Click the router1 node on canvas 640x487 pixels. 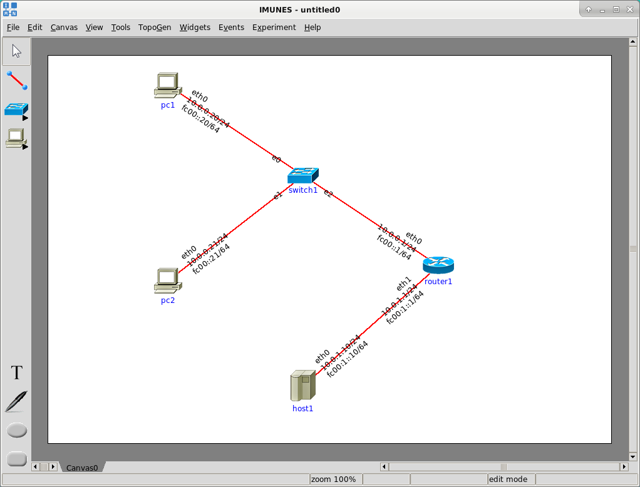[x=438, y=265]
